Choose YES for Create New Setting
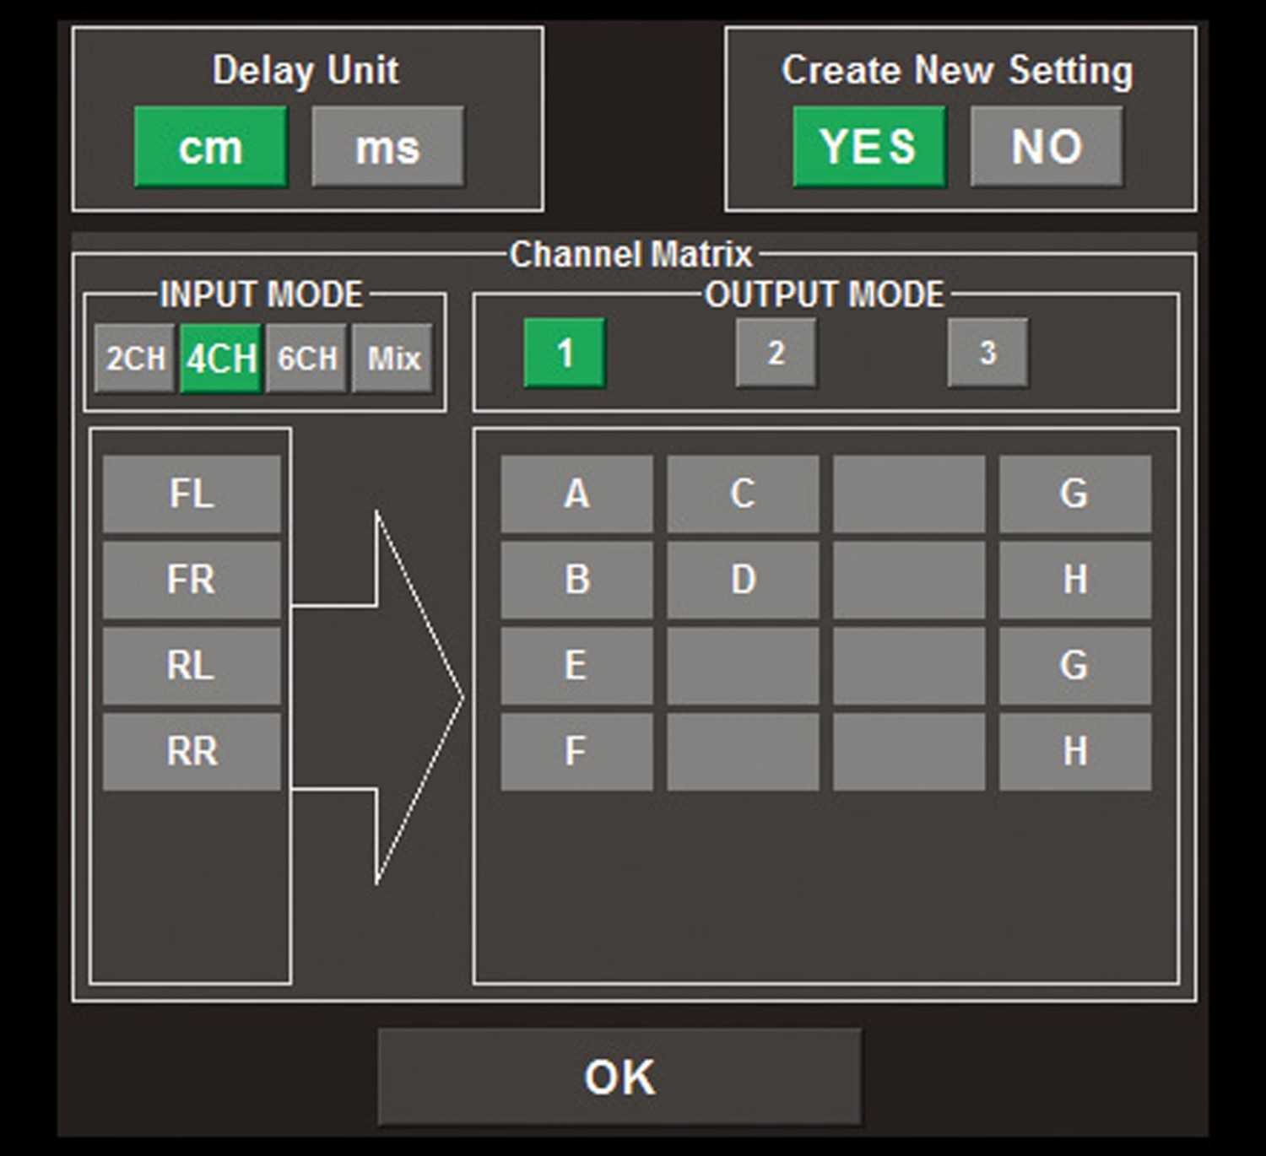1266x1156 pixels. pos(869,147)
